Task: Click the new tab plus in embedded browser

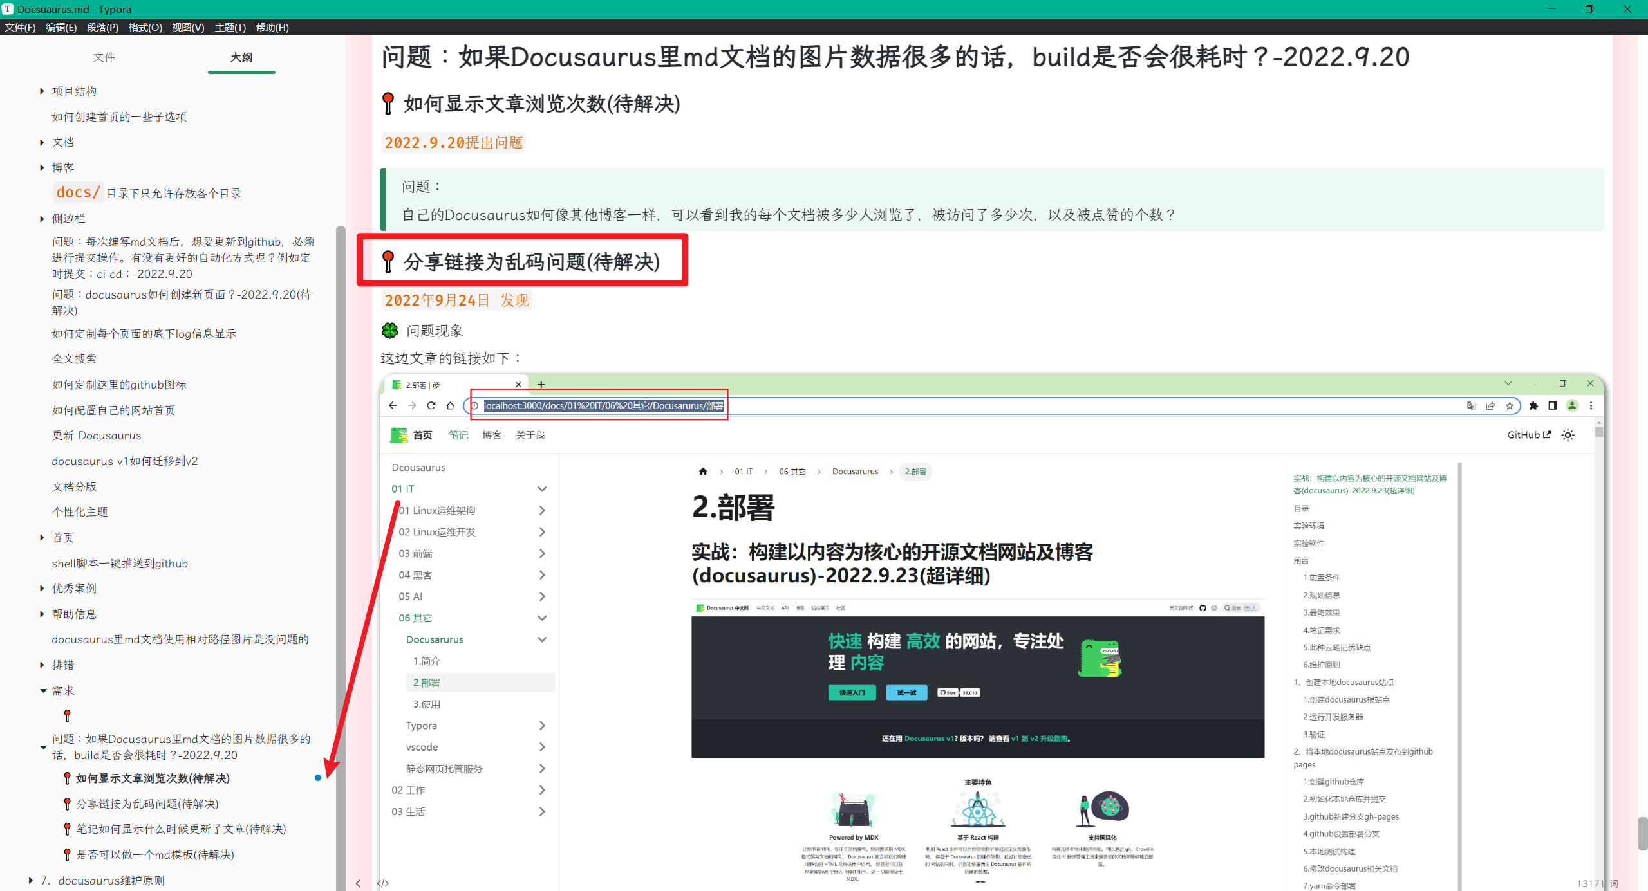Action: 541,385
